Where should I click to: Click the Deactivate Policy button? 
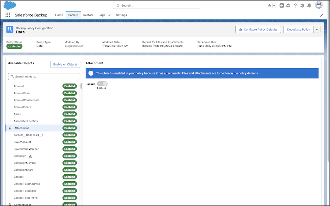[298, 30]
